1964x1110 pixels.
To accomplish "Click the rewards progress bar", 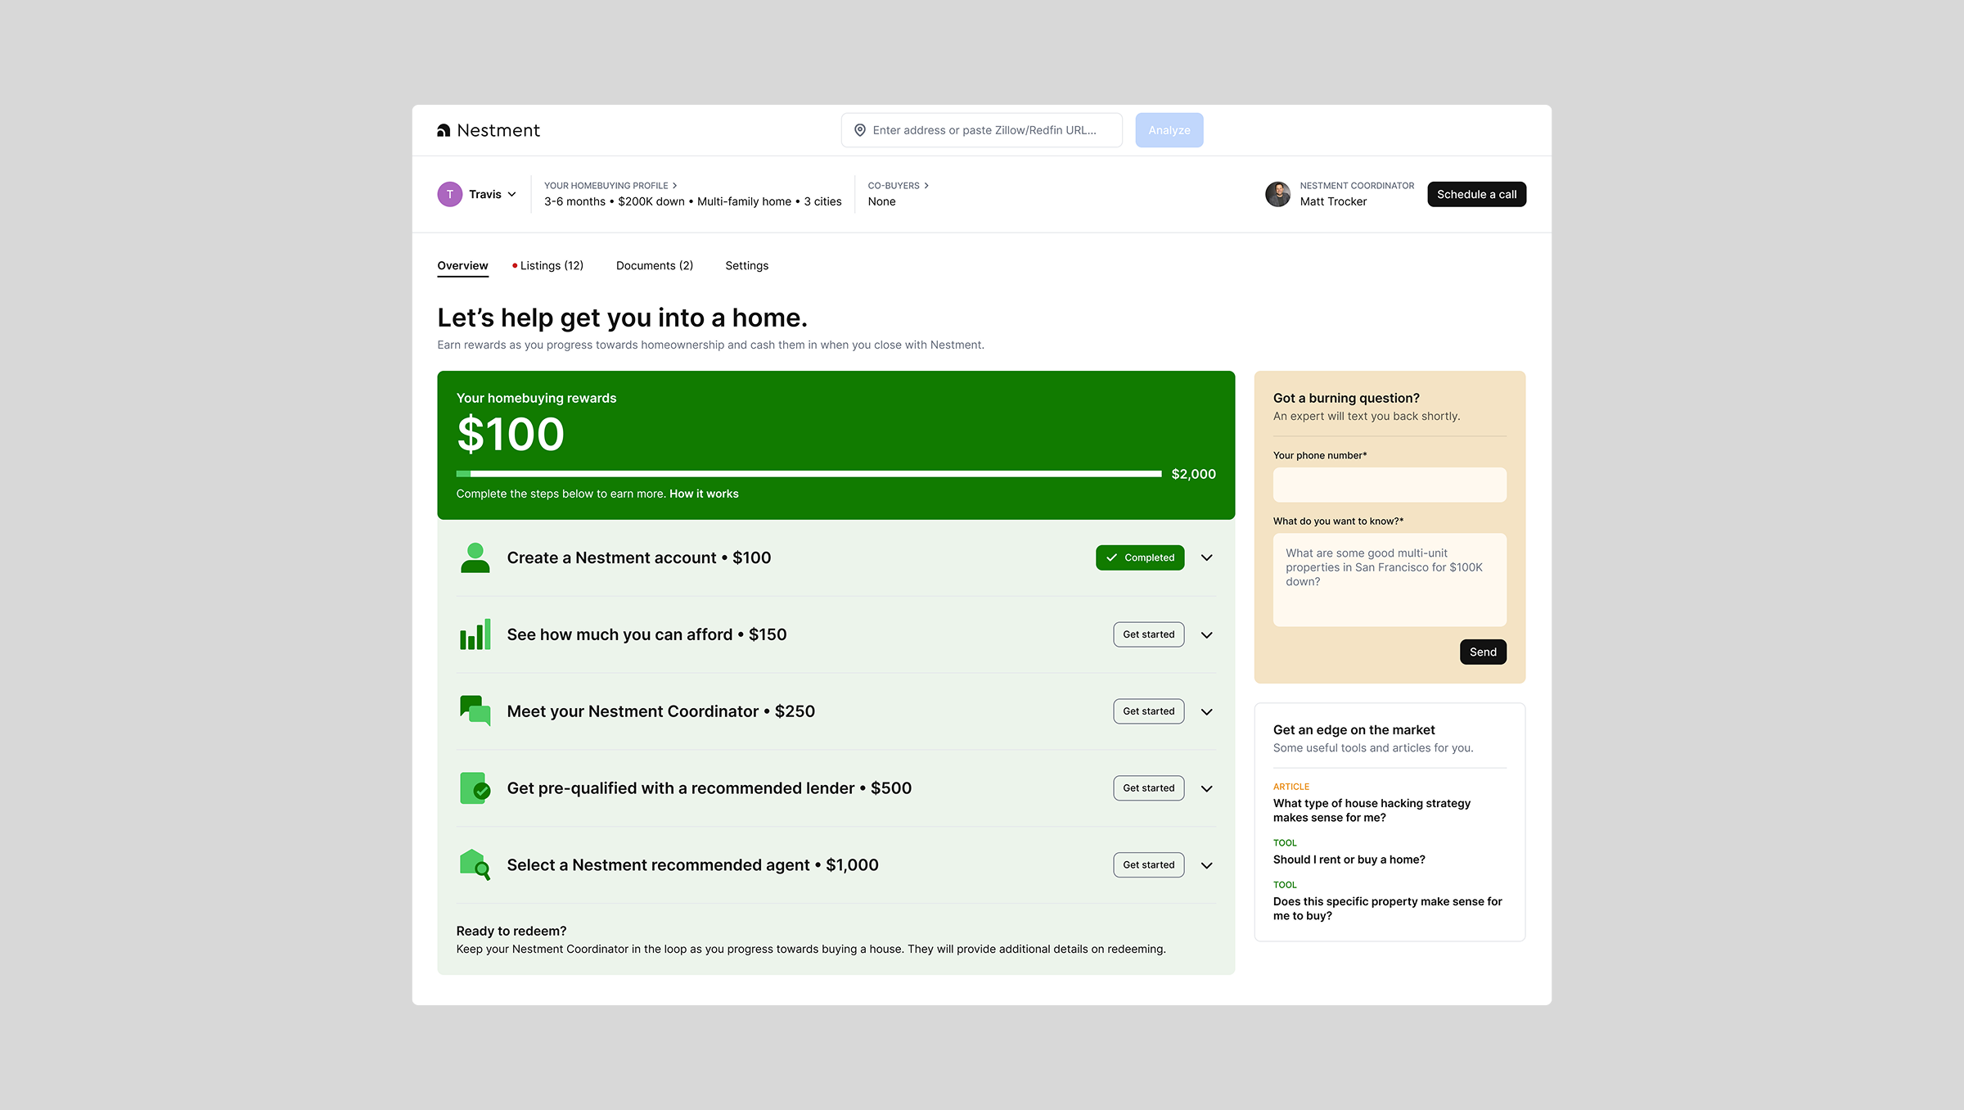I will pos(809,474).
